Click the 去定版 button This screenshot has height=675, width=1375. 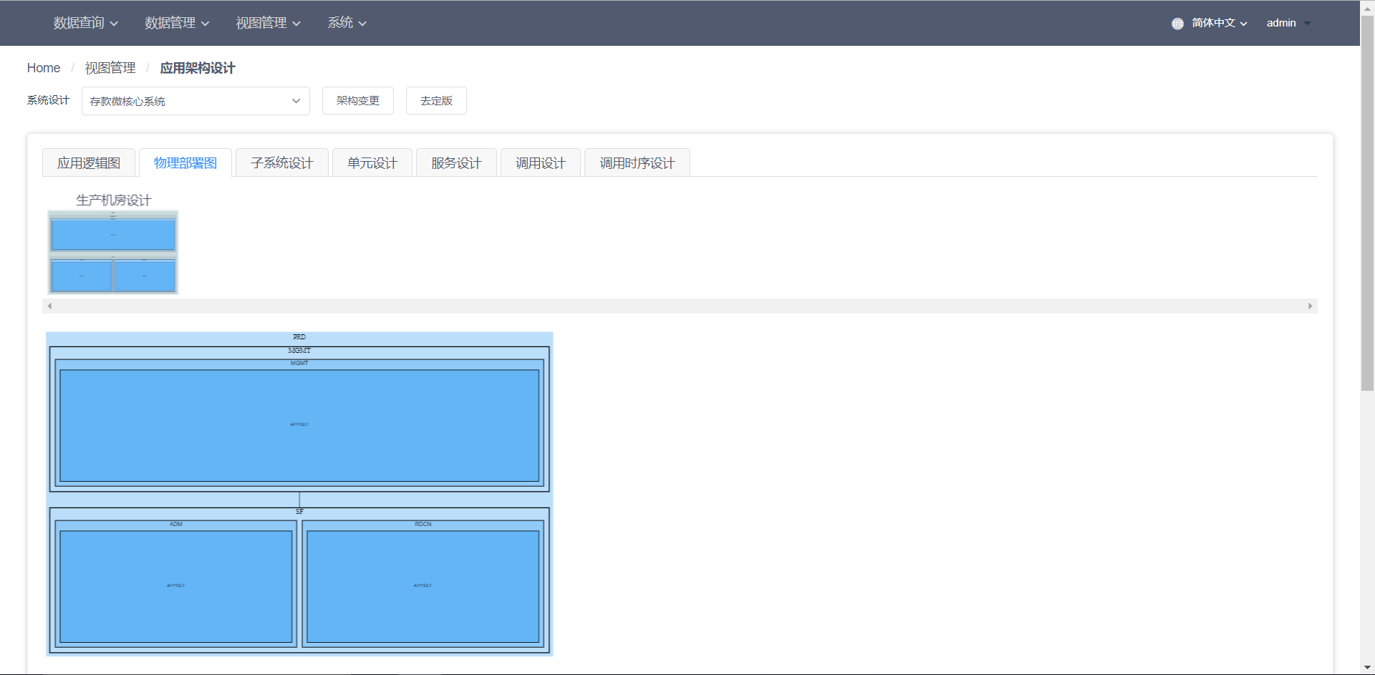coord(436,101)
